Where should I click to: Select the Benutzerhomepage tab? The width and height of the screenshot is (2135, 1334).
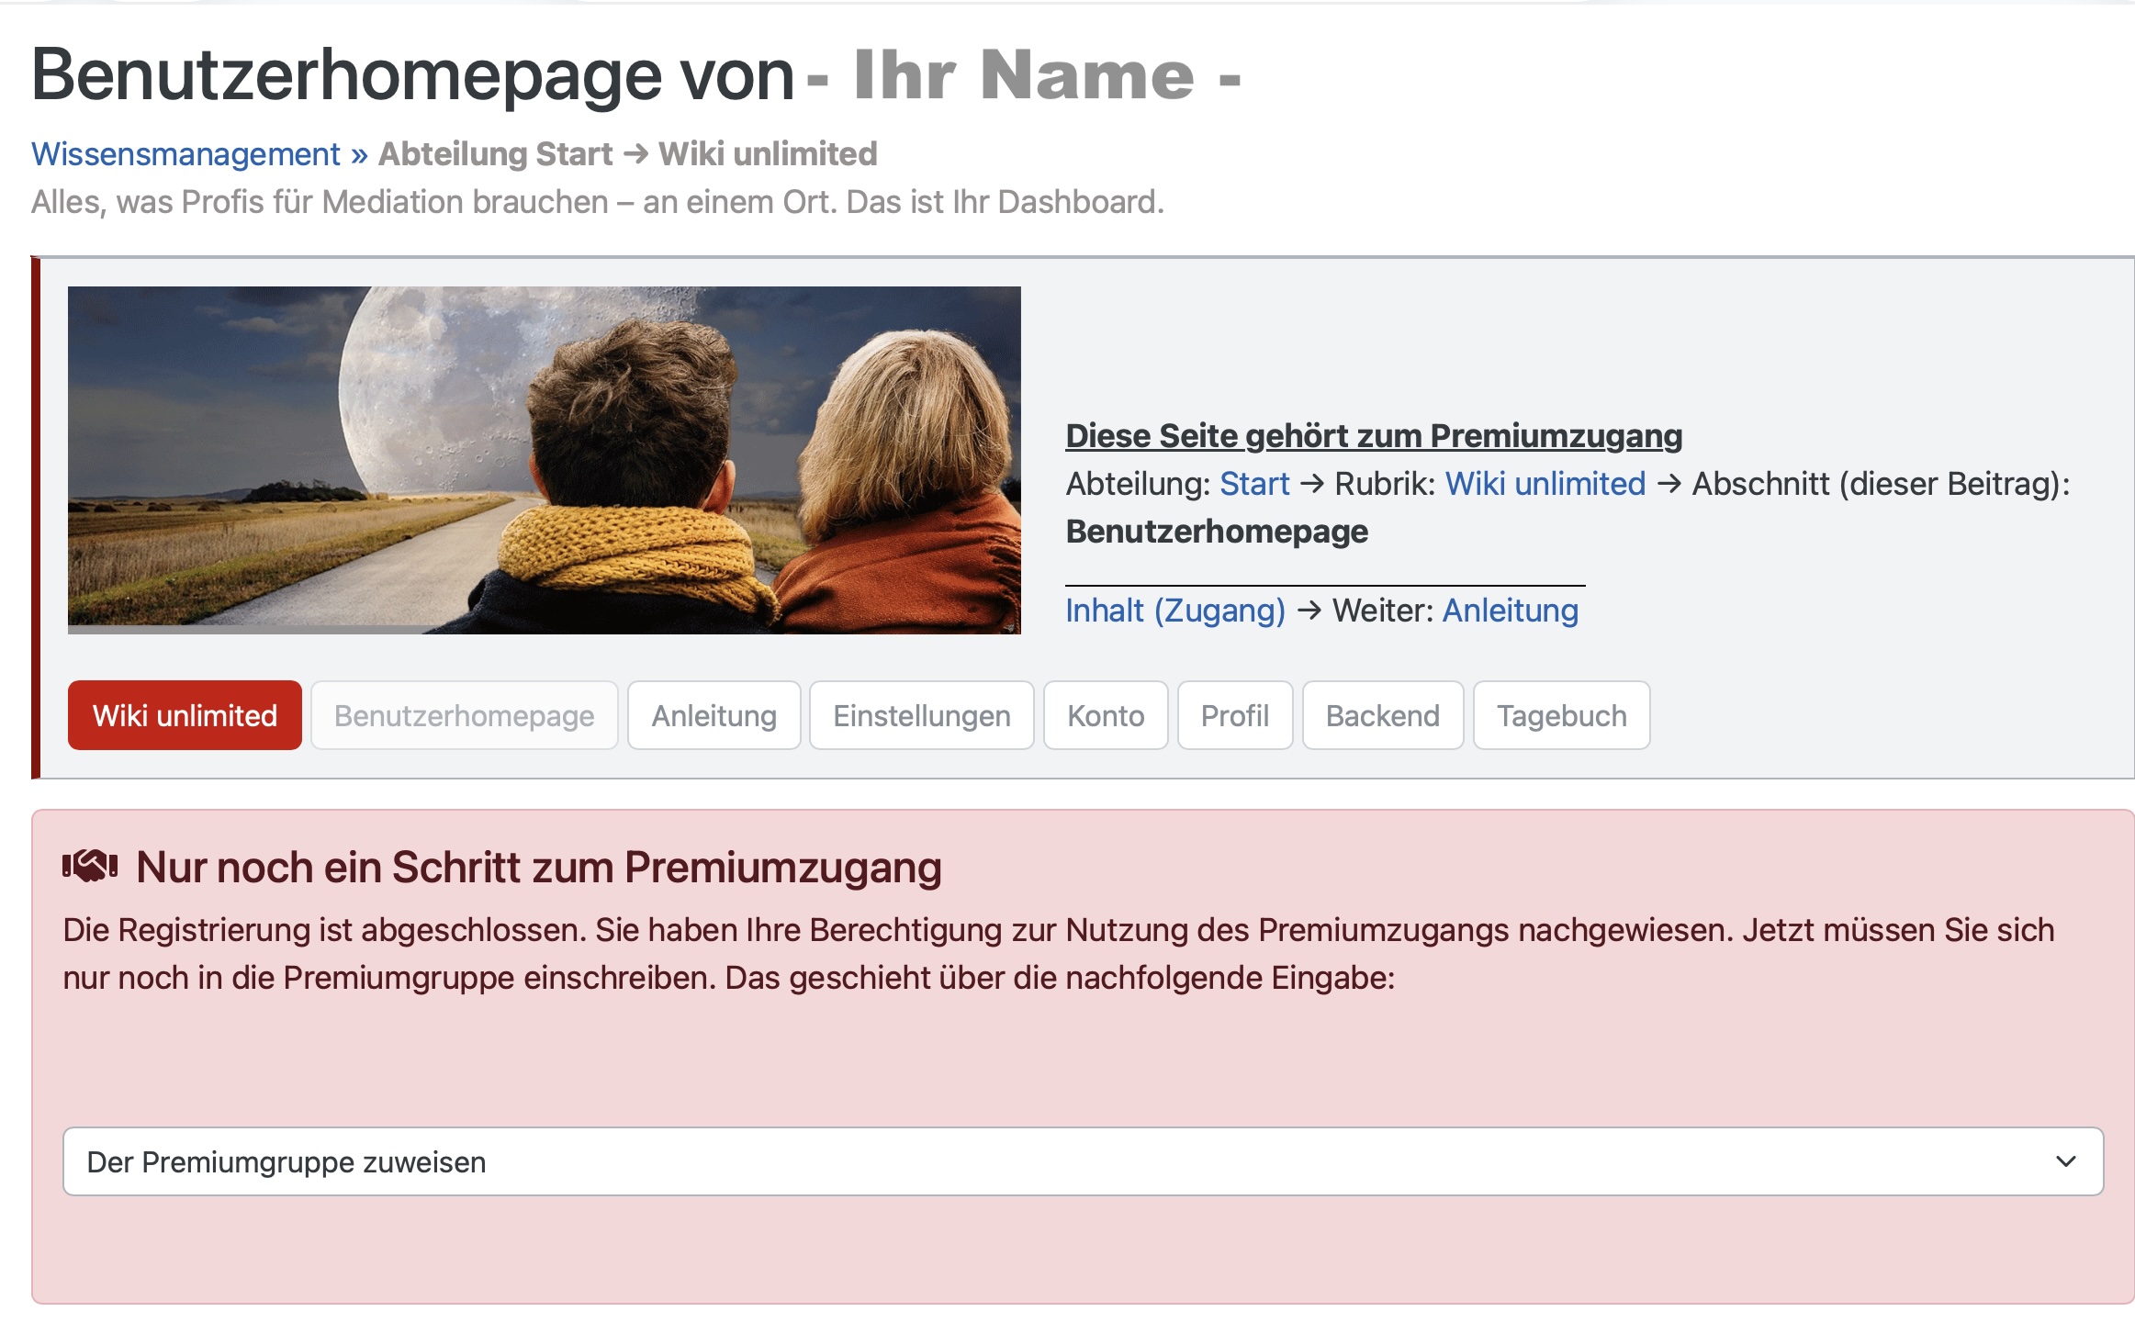click(464, 715)
